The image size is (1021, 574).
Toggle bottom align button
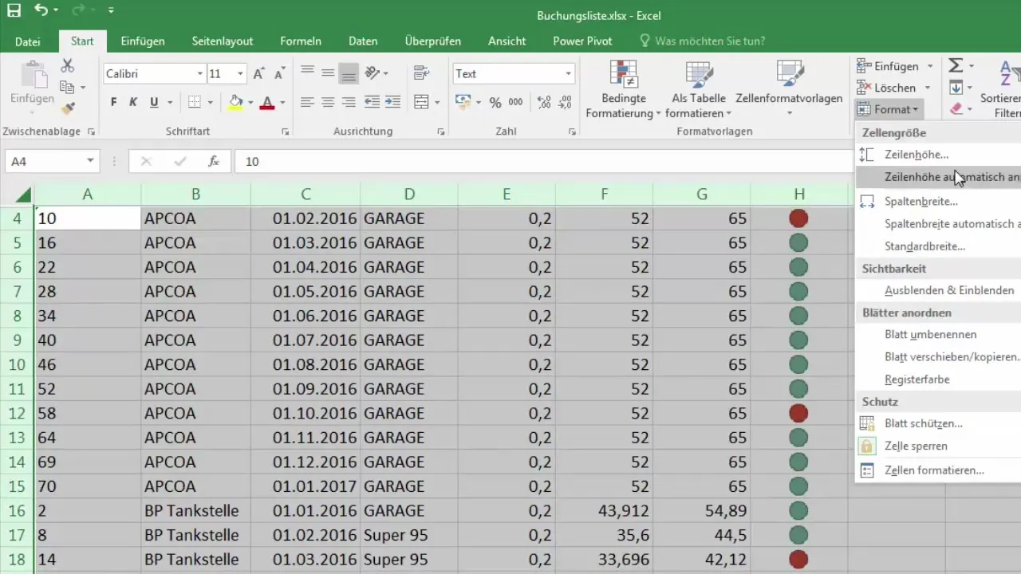pos(349,73)
